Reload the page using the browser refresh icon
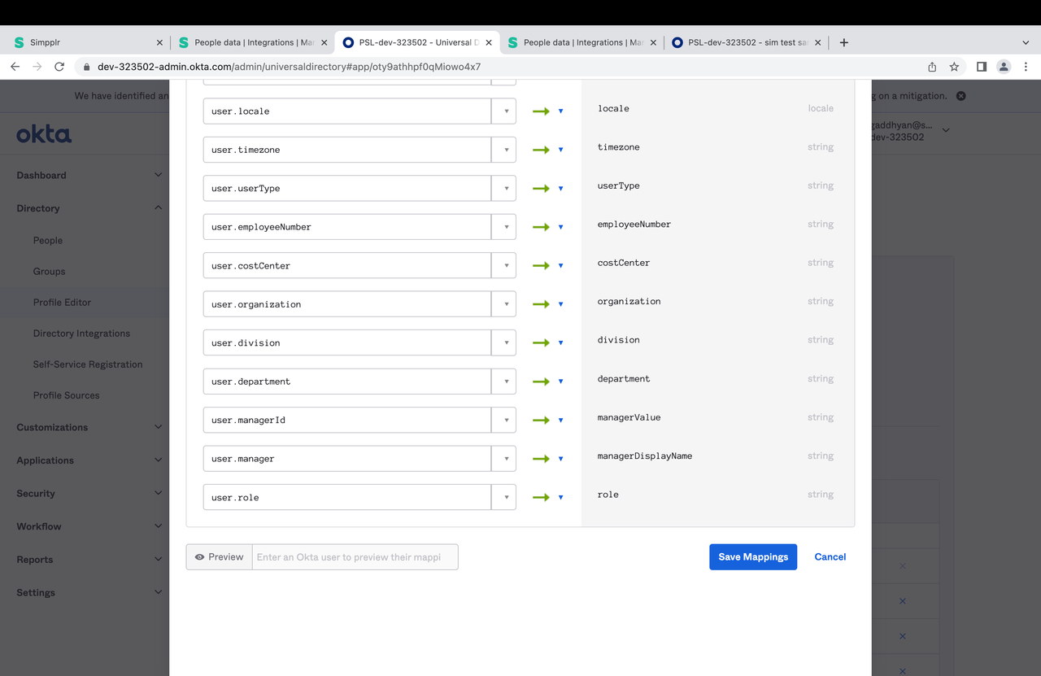 pos(59,67)
